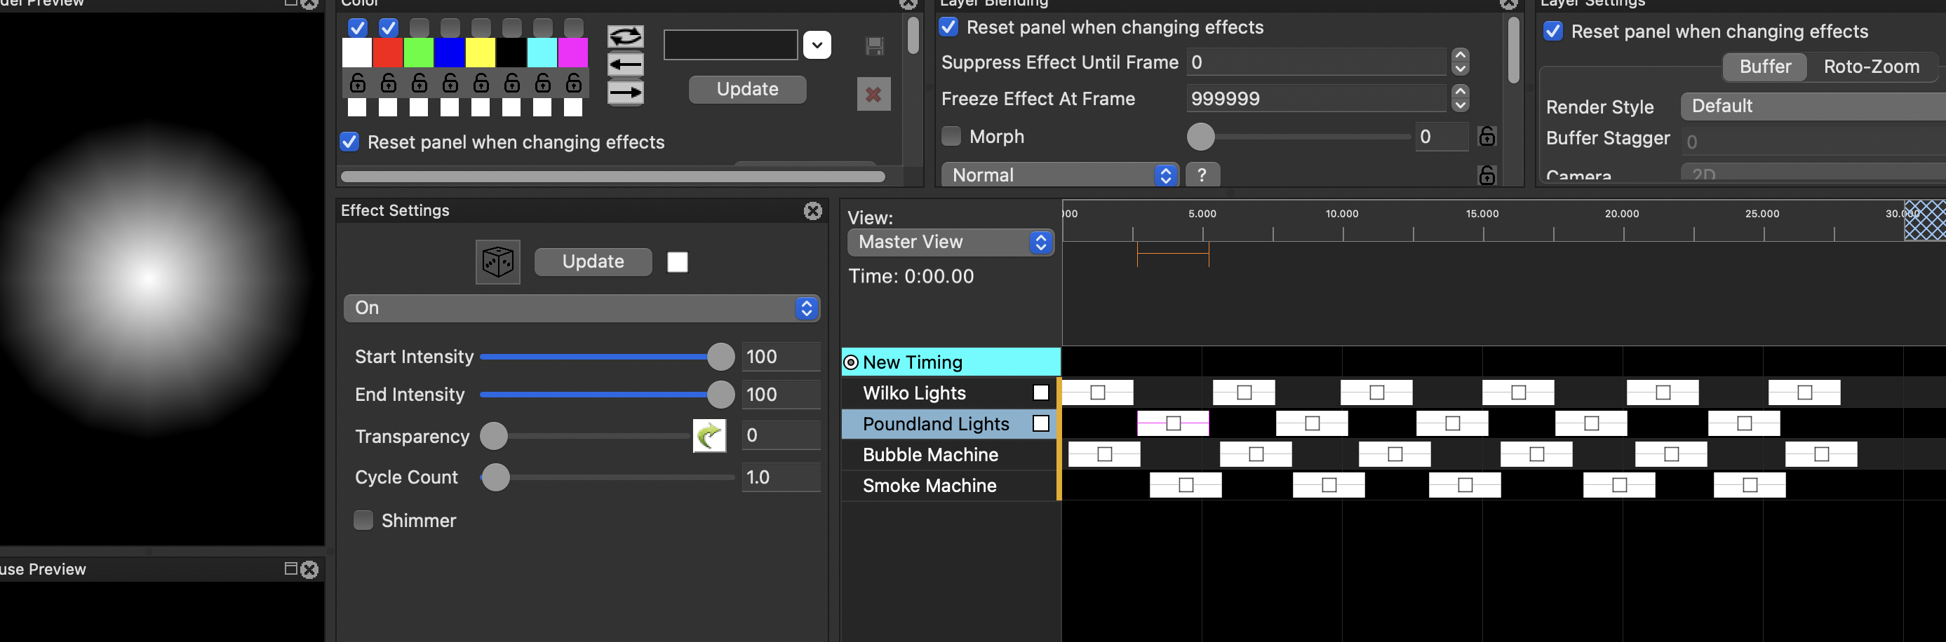The height and width of the screenshot is (642, 1946).
Task: Select the highlighted Poundland Lights effect block
Action: (1173, 423)
